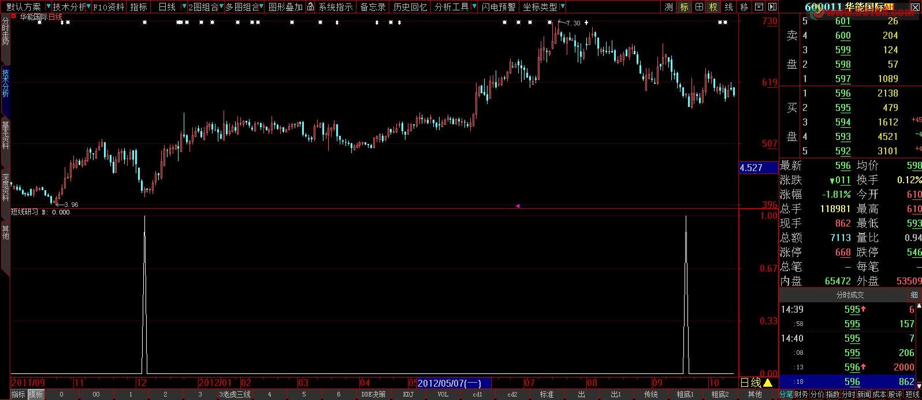
Task: Select the 3老虎三线 template tab
Action: point(235,394)
